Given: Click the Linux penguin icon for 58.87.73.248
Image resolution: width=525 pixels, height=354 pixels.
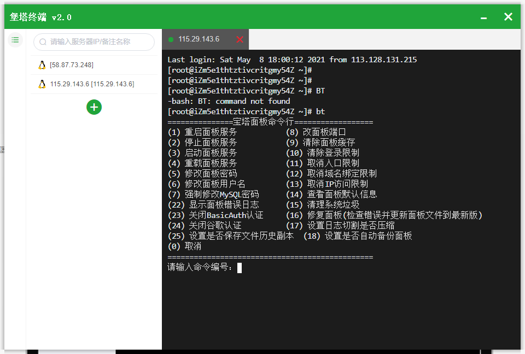Looking at the screenshot, I should tap(42, 65).
